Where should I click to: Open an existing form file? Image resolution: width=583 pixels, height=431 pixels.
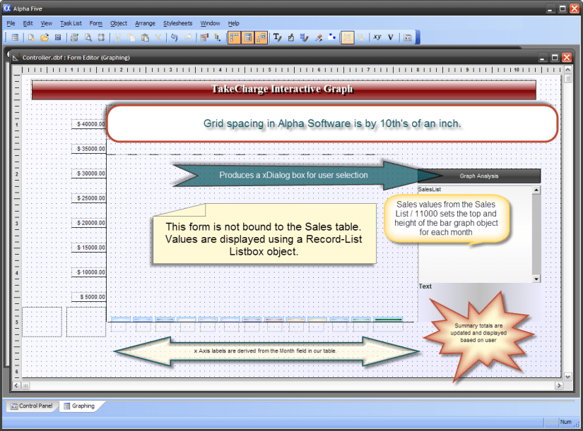click(45, 37)
